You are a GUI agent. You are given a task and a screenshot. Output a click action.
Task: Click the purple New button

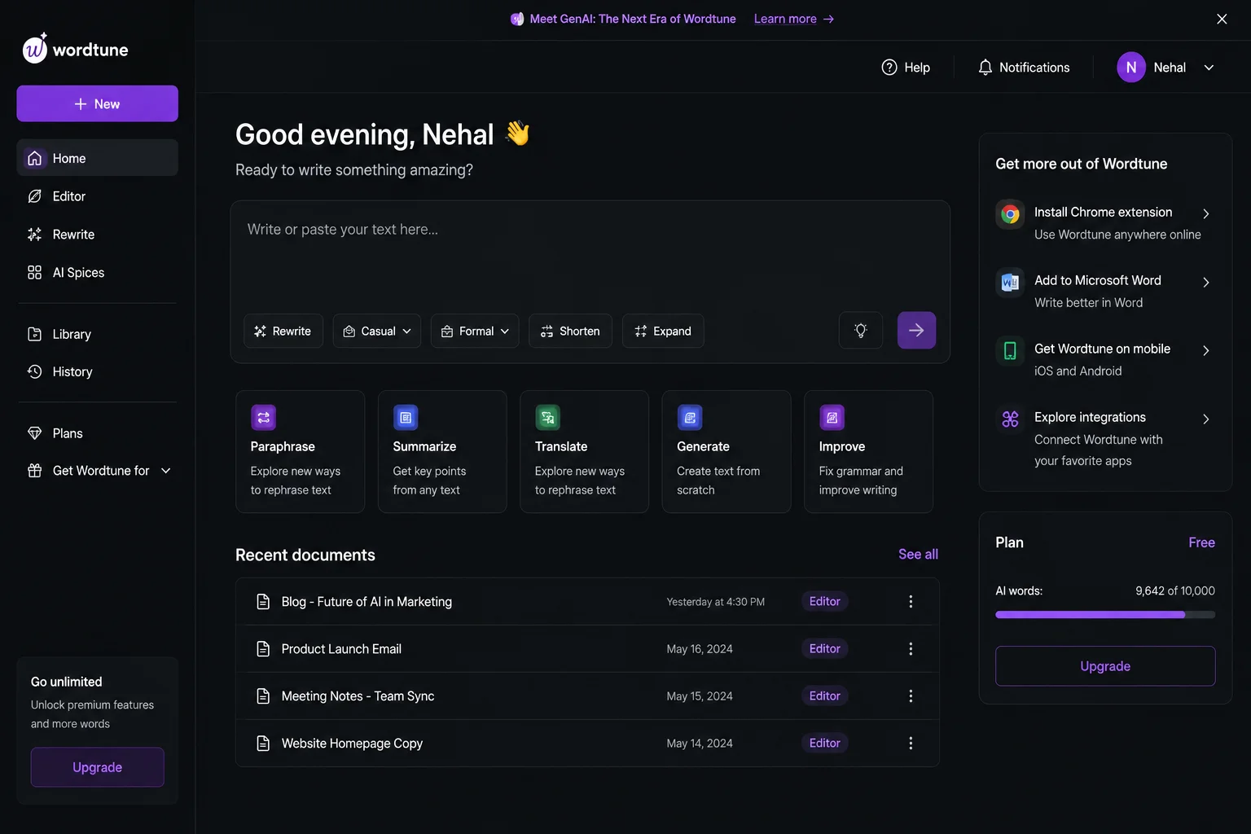click(x=98, y=103)
